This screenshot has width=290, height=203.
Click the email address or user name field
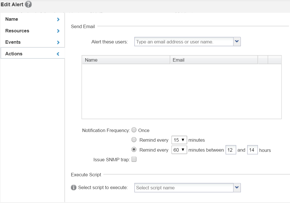point(183,42)
